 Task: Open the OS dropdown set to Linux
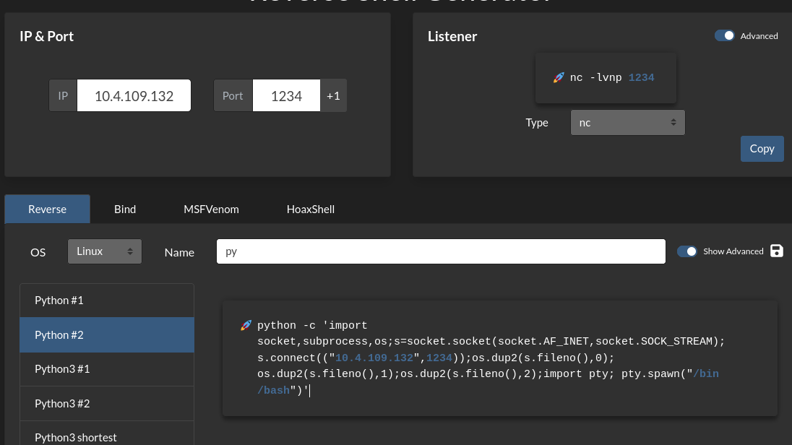coord(105,251)
